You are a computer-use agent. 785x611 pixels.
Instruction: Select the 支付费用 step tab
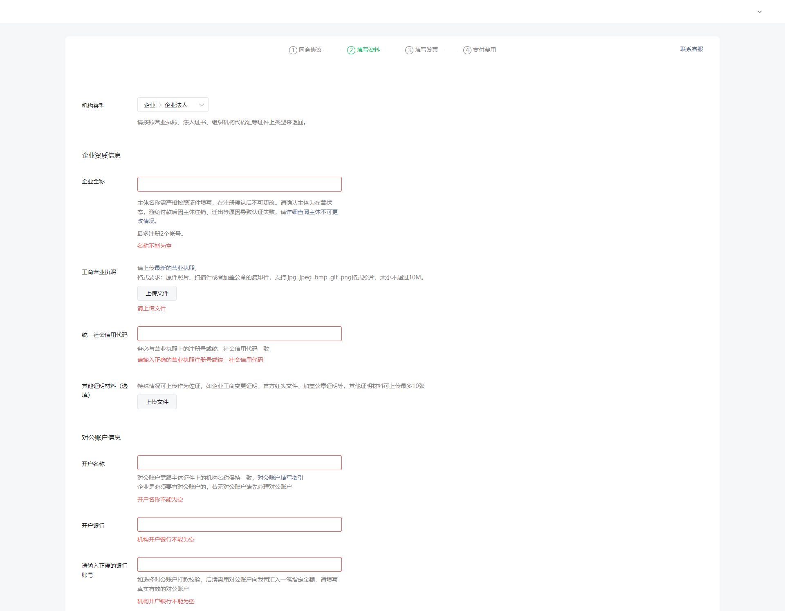tap(484, 50)
